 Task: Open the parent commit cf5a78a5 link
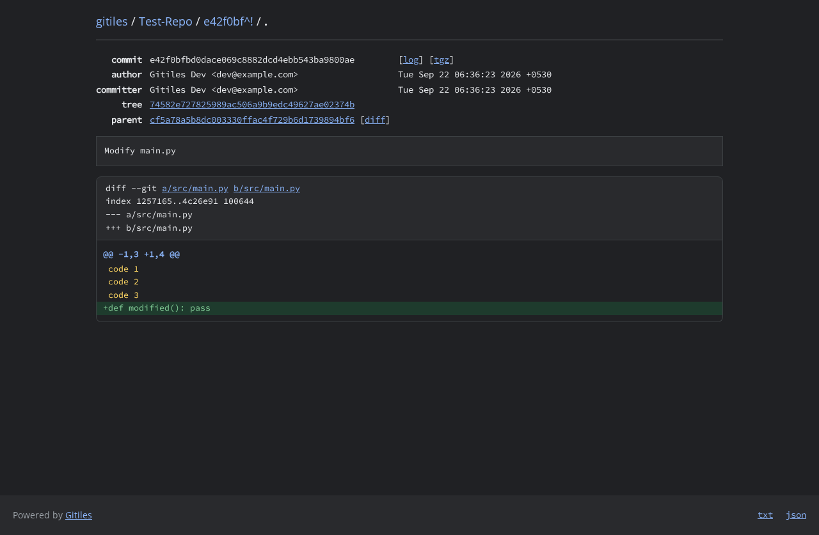pos(252,120)
